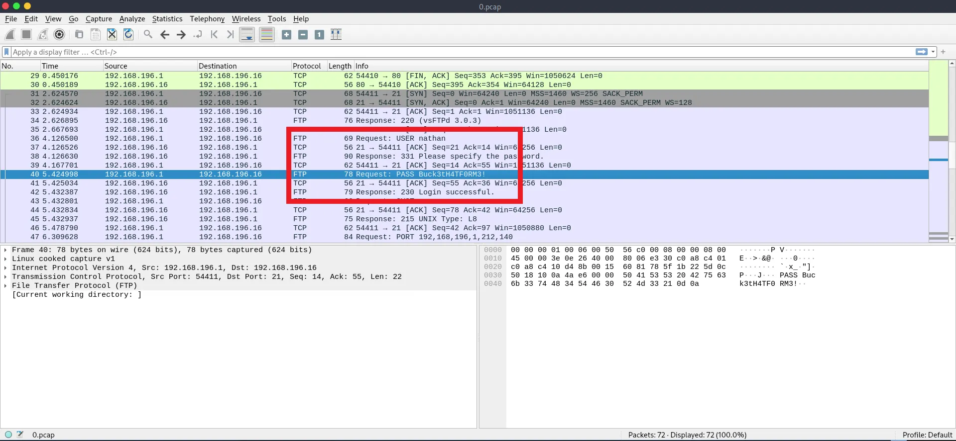The width and height of the screenshot is (956, 441).
Task: Go back in packet history
Action: 165,35
